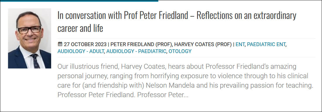Select the 27 October 2023 date text

tap(85, 44)
